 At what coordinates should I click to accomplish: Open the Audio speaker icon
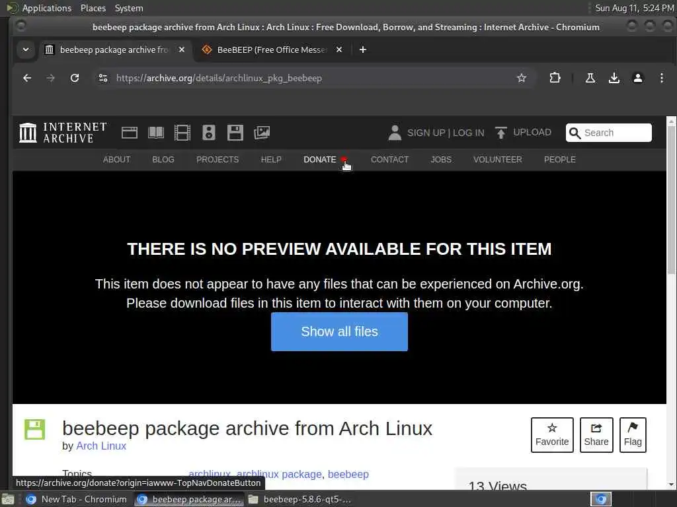pos(208,132)
